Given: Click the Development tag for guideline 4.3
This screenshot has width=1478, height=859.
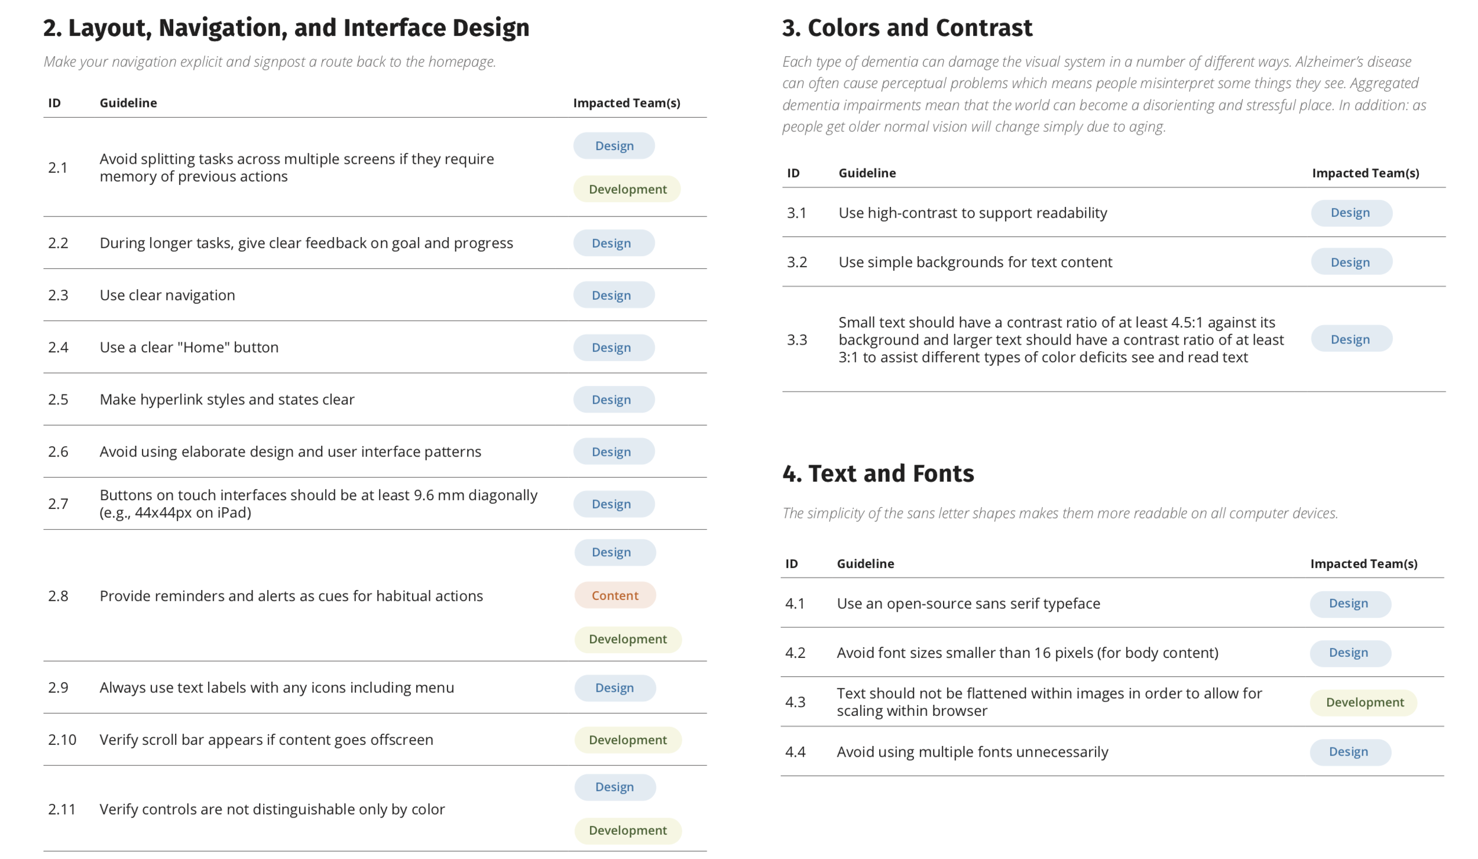Looking at the screenshot, I should click(1363, 702).
